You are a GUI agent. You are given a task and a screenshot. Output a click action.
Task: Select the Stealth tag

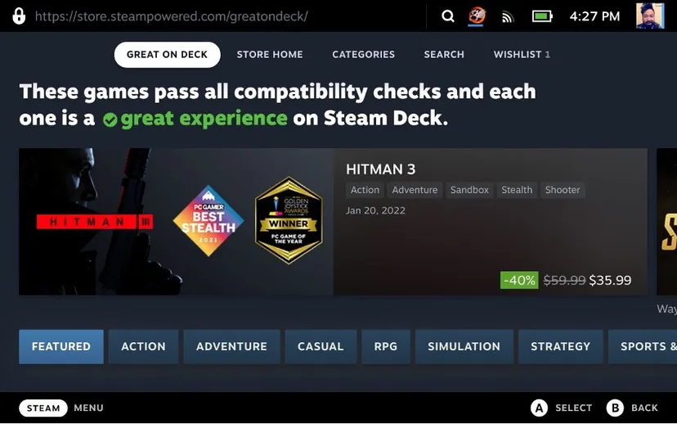517,190
